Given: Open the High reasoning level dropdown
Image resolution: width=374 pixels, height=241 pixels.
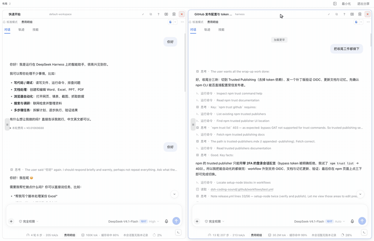Looking at the screenshot, I should tap(154, 222).
